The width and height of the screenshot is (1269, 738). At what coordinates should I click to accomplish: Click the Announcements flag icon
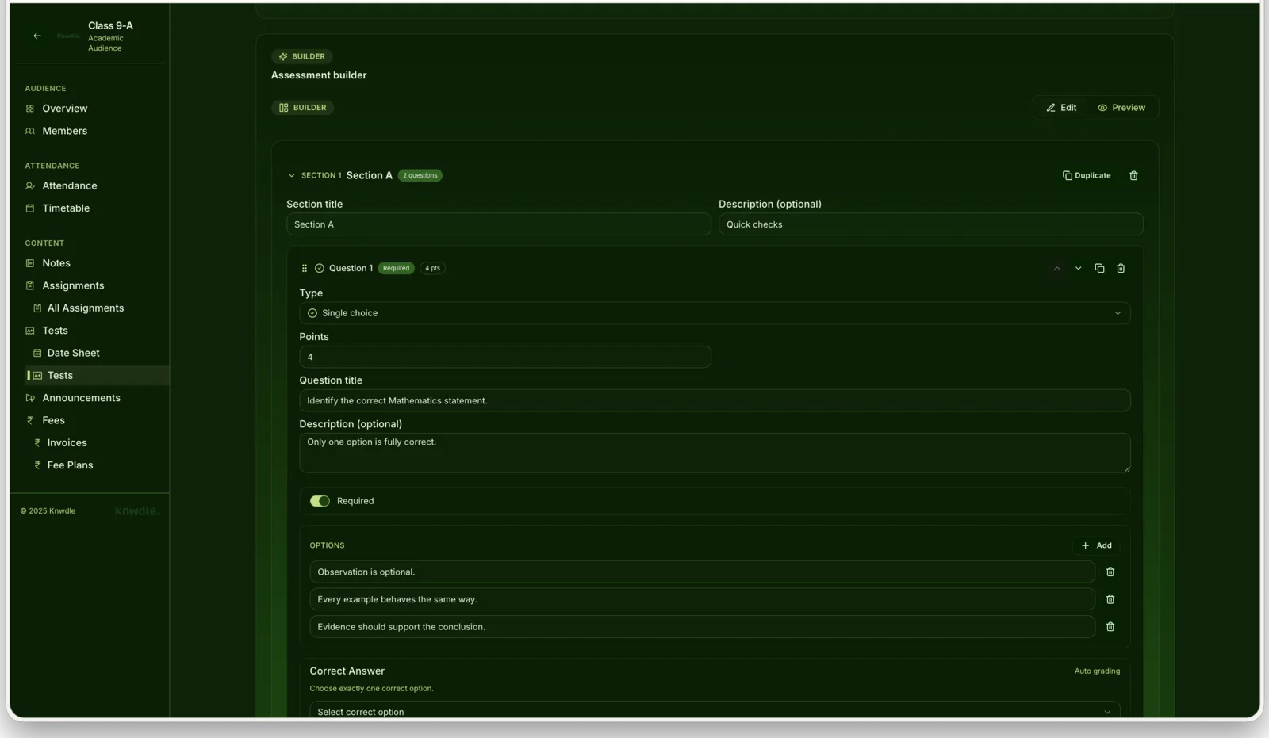click(x=30, y=398)
